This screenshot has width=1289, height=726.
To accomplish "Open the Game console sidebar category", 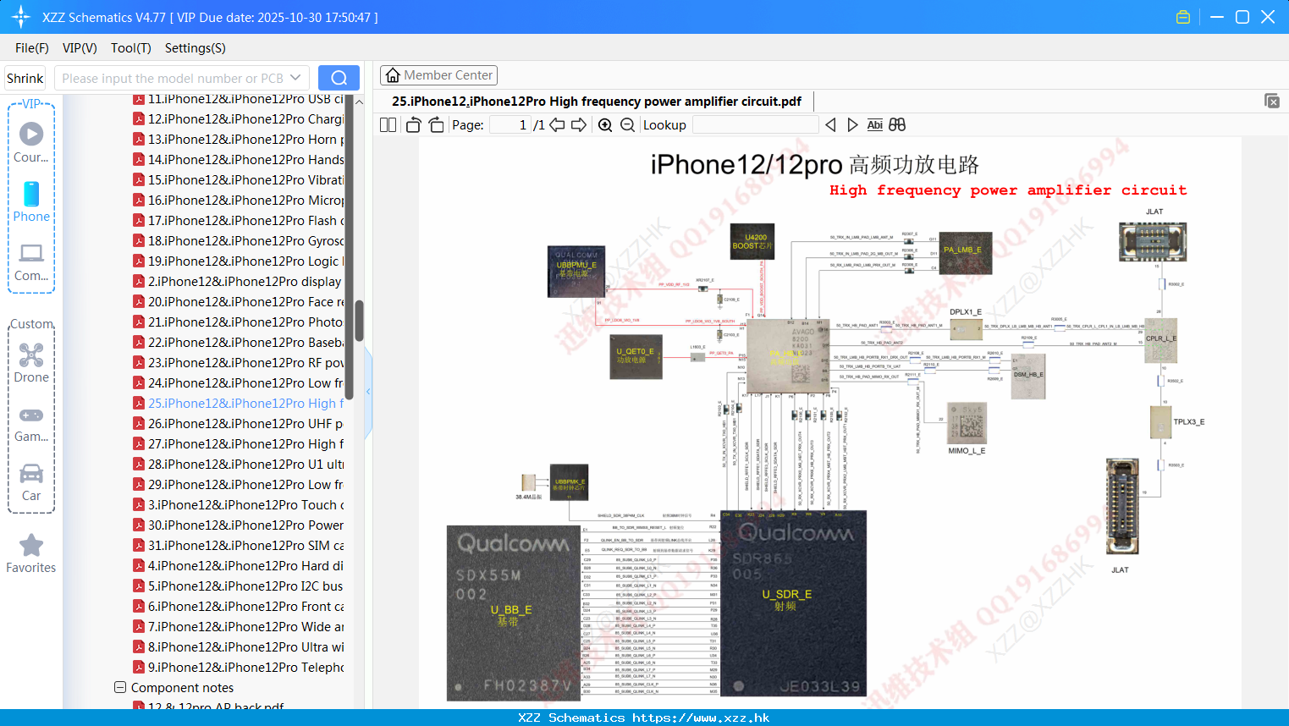I will click(31, 424).
